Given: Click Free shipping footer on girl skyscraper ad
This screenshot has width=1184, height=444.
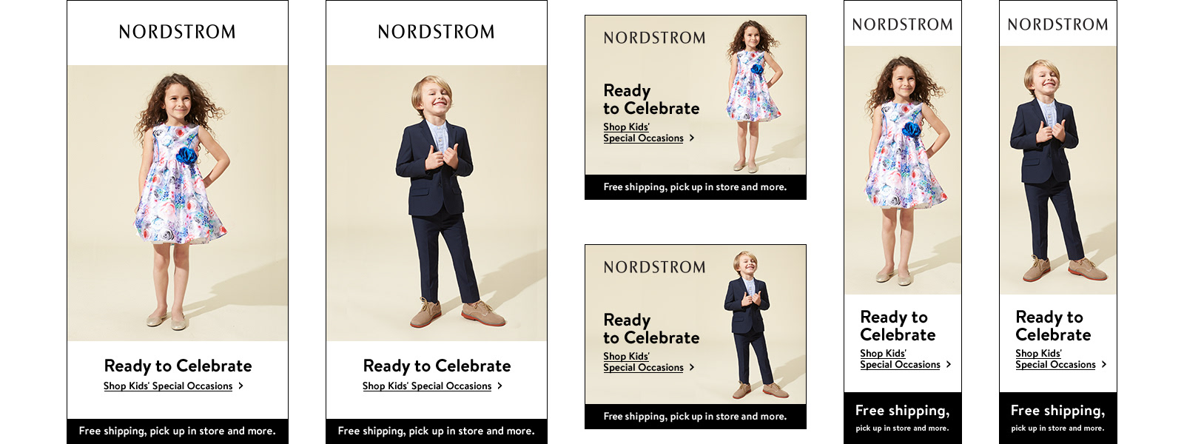Looking at the screenshot, I should (903, 418).
